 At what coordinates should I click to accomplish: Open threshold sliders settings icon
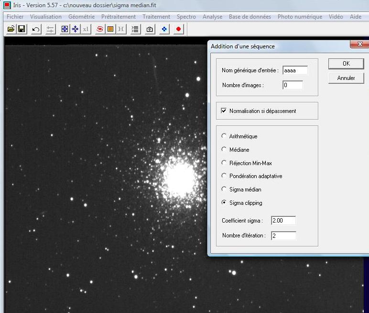50,29
